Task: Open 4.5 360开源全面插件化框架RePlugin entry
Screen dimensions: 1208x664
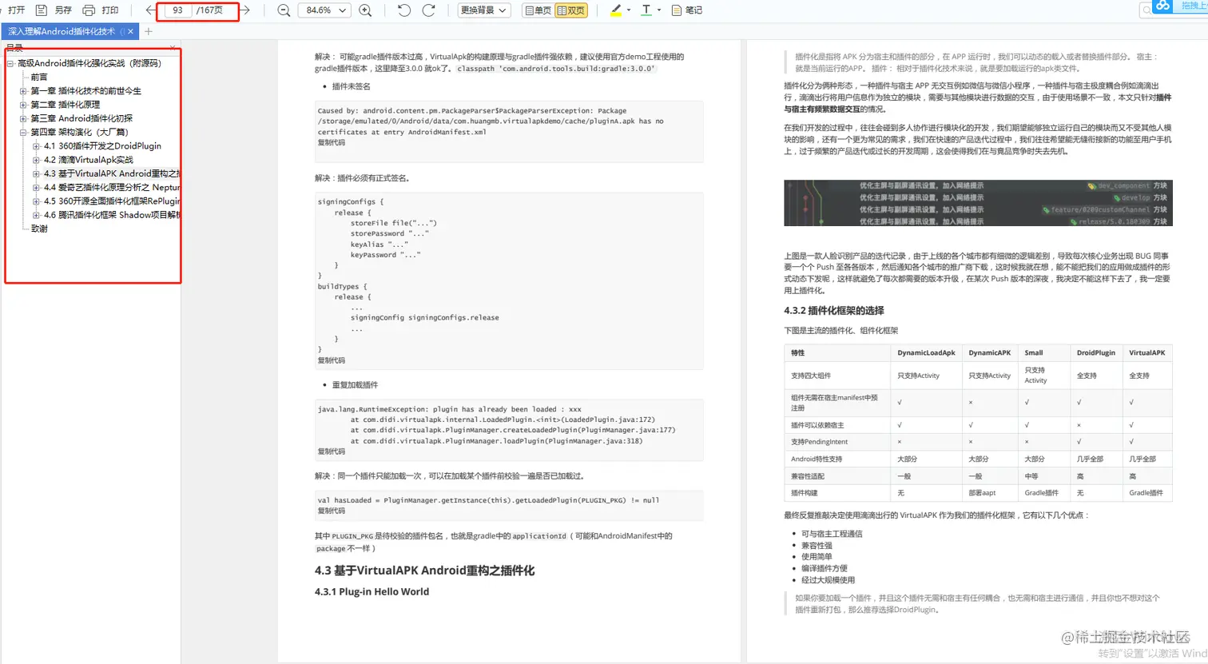Action: pos(113,201)
